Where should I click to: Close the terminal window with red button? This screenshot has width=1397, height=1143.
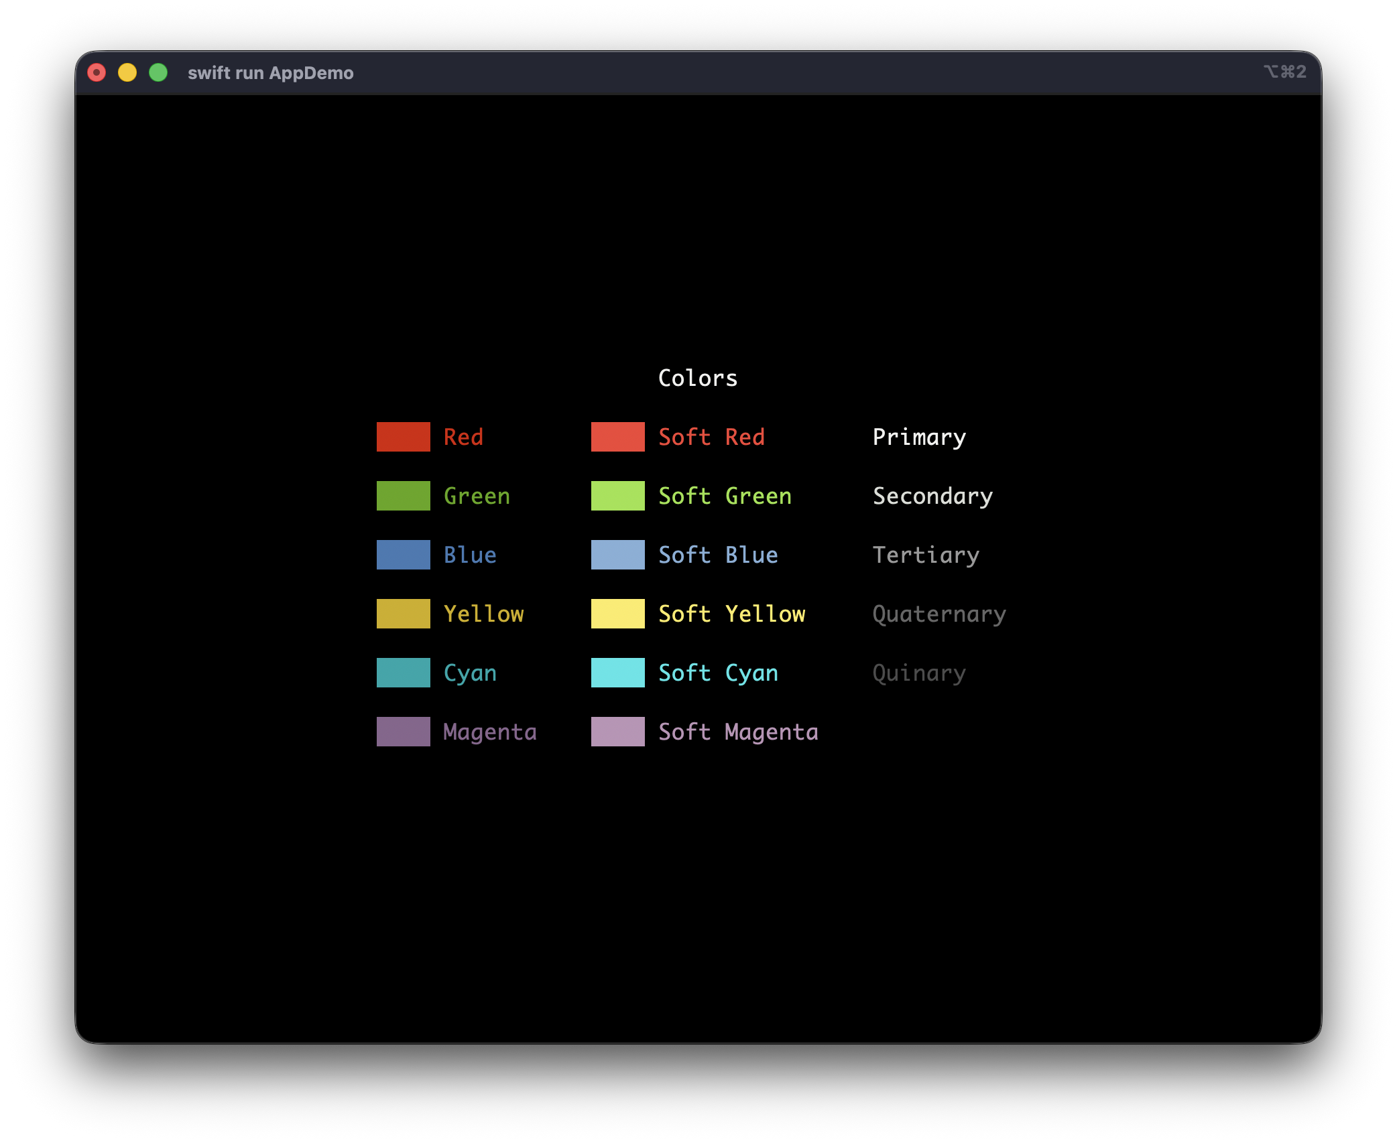point(97,72)
